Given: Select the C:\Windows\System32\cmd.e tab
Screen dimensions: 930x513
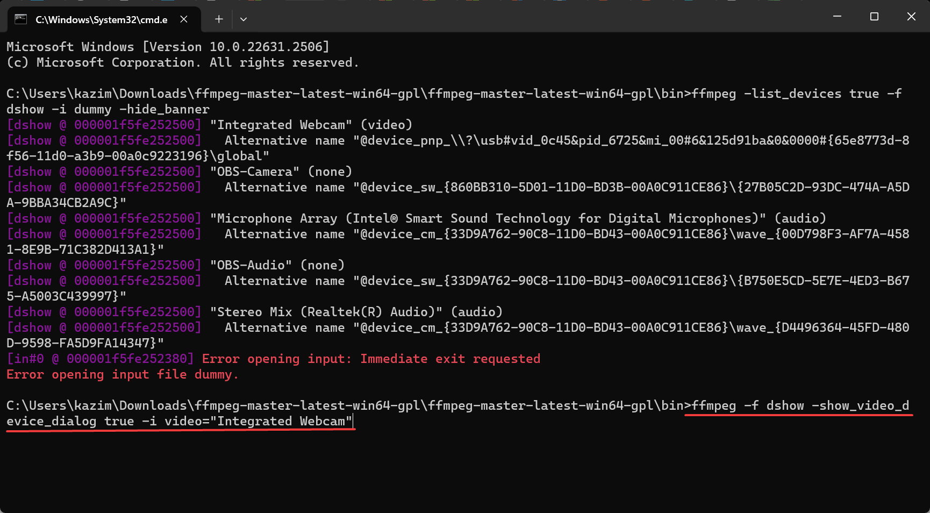Looking at the screenshot, I should click(x=102, y=19).
